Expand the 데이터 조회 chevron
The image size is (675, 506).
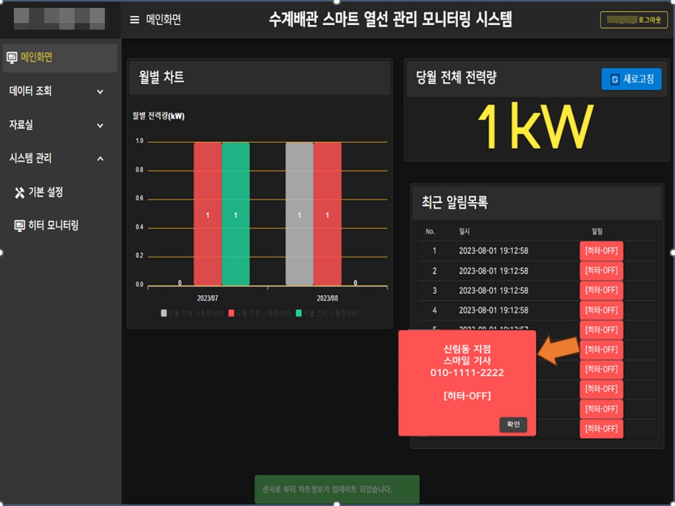100,92
